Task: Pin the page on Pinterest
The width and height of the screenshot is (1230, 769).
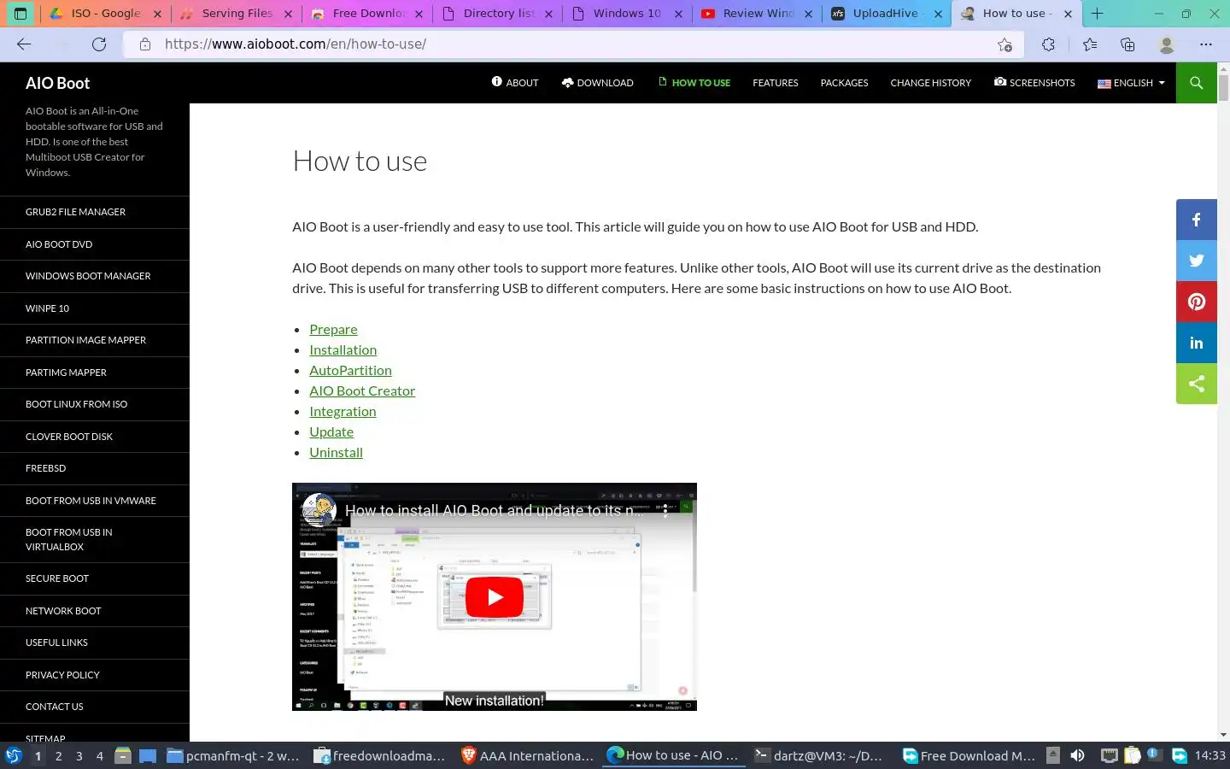Action: (x=1196, y=302)
